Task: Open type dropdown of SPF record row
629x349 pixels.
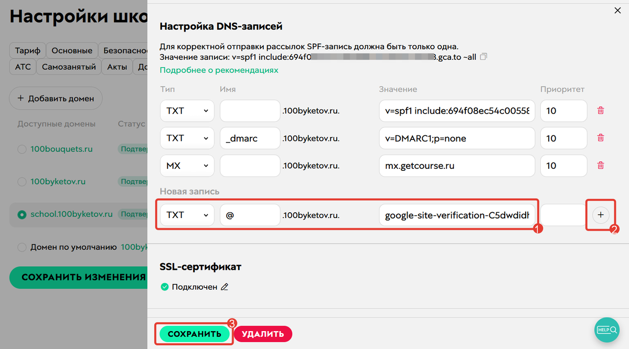Action: click(x=187, y=111)
